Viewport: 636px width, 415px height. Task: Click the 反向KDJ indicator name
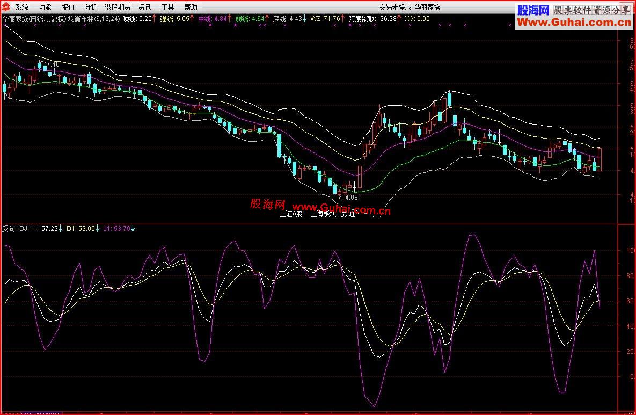coord(14,229)
